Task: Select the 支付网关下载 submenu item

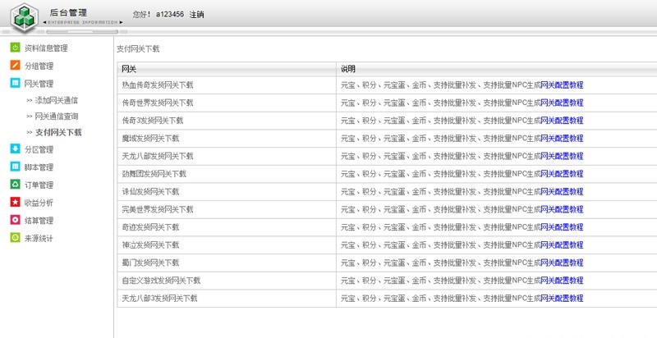Action: tap(57, 132)
